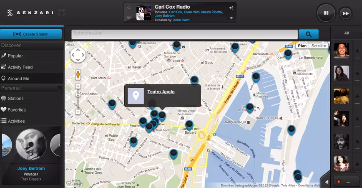The width and height of the screenshot is (362, 188).
Task: Switch map to Satellite view
Action: 319,46
